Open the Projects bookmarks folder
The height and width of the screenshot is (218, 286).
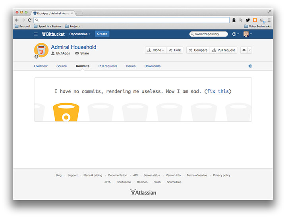[72, 26]
